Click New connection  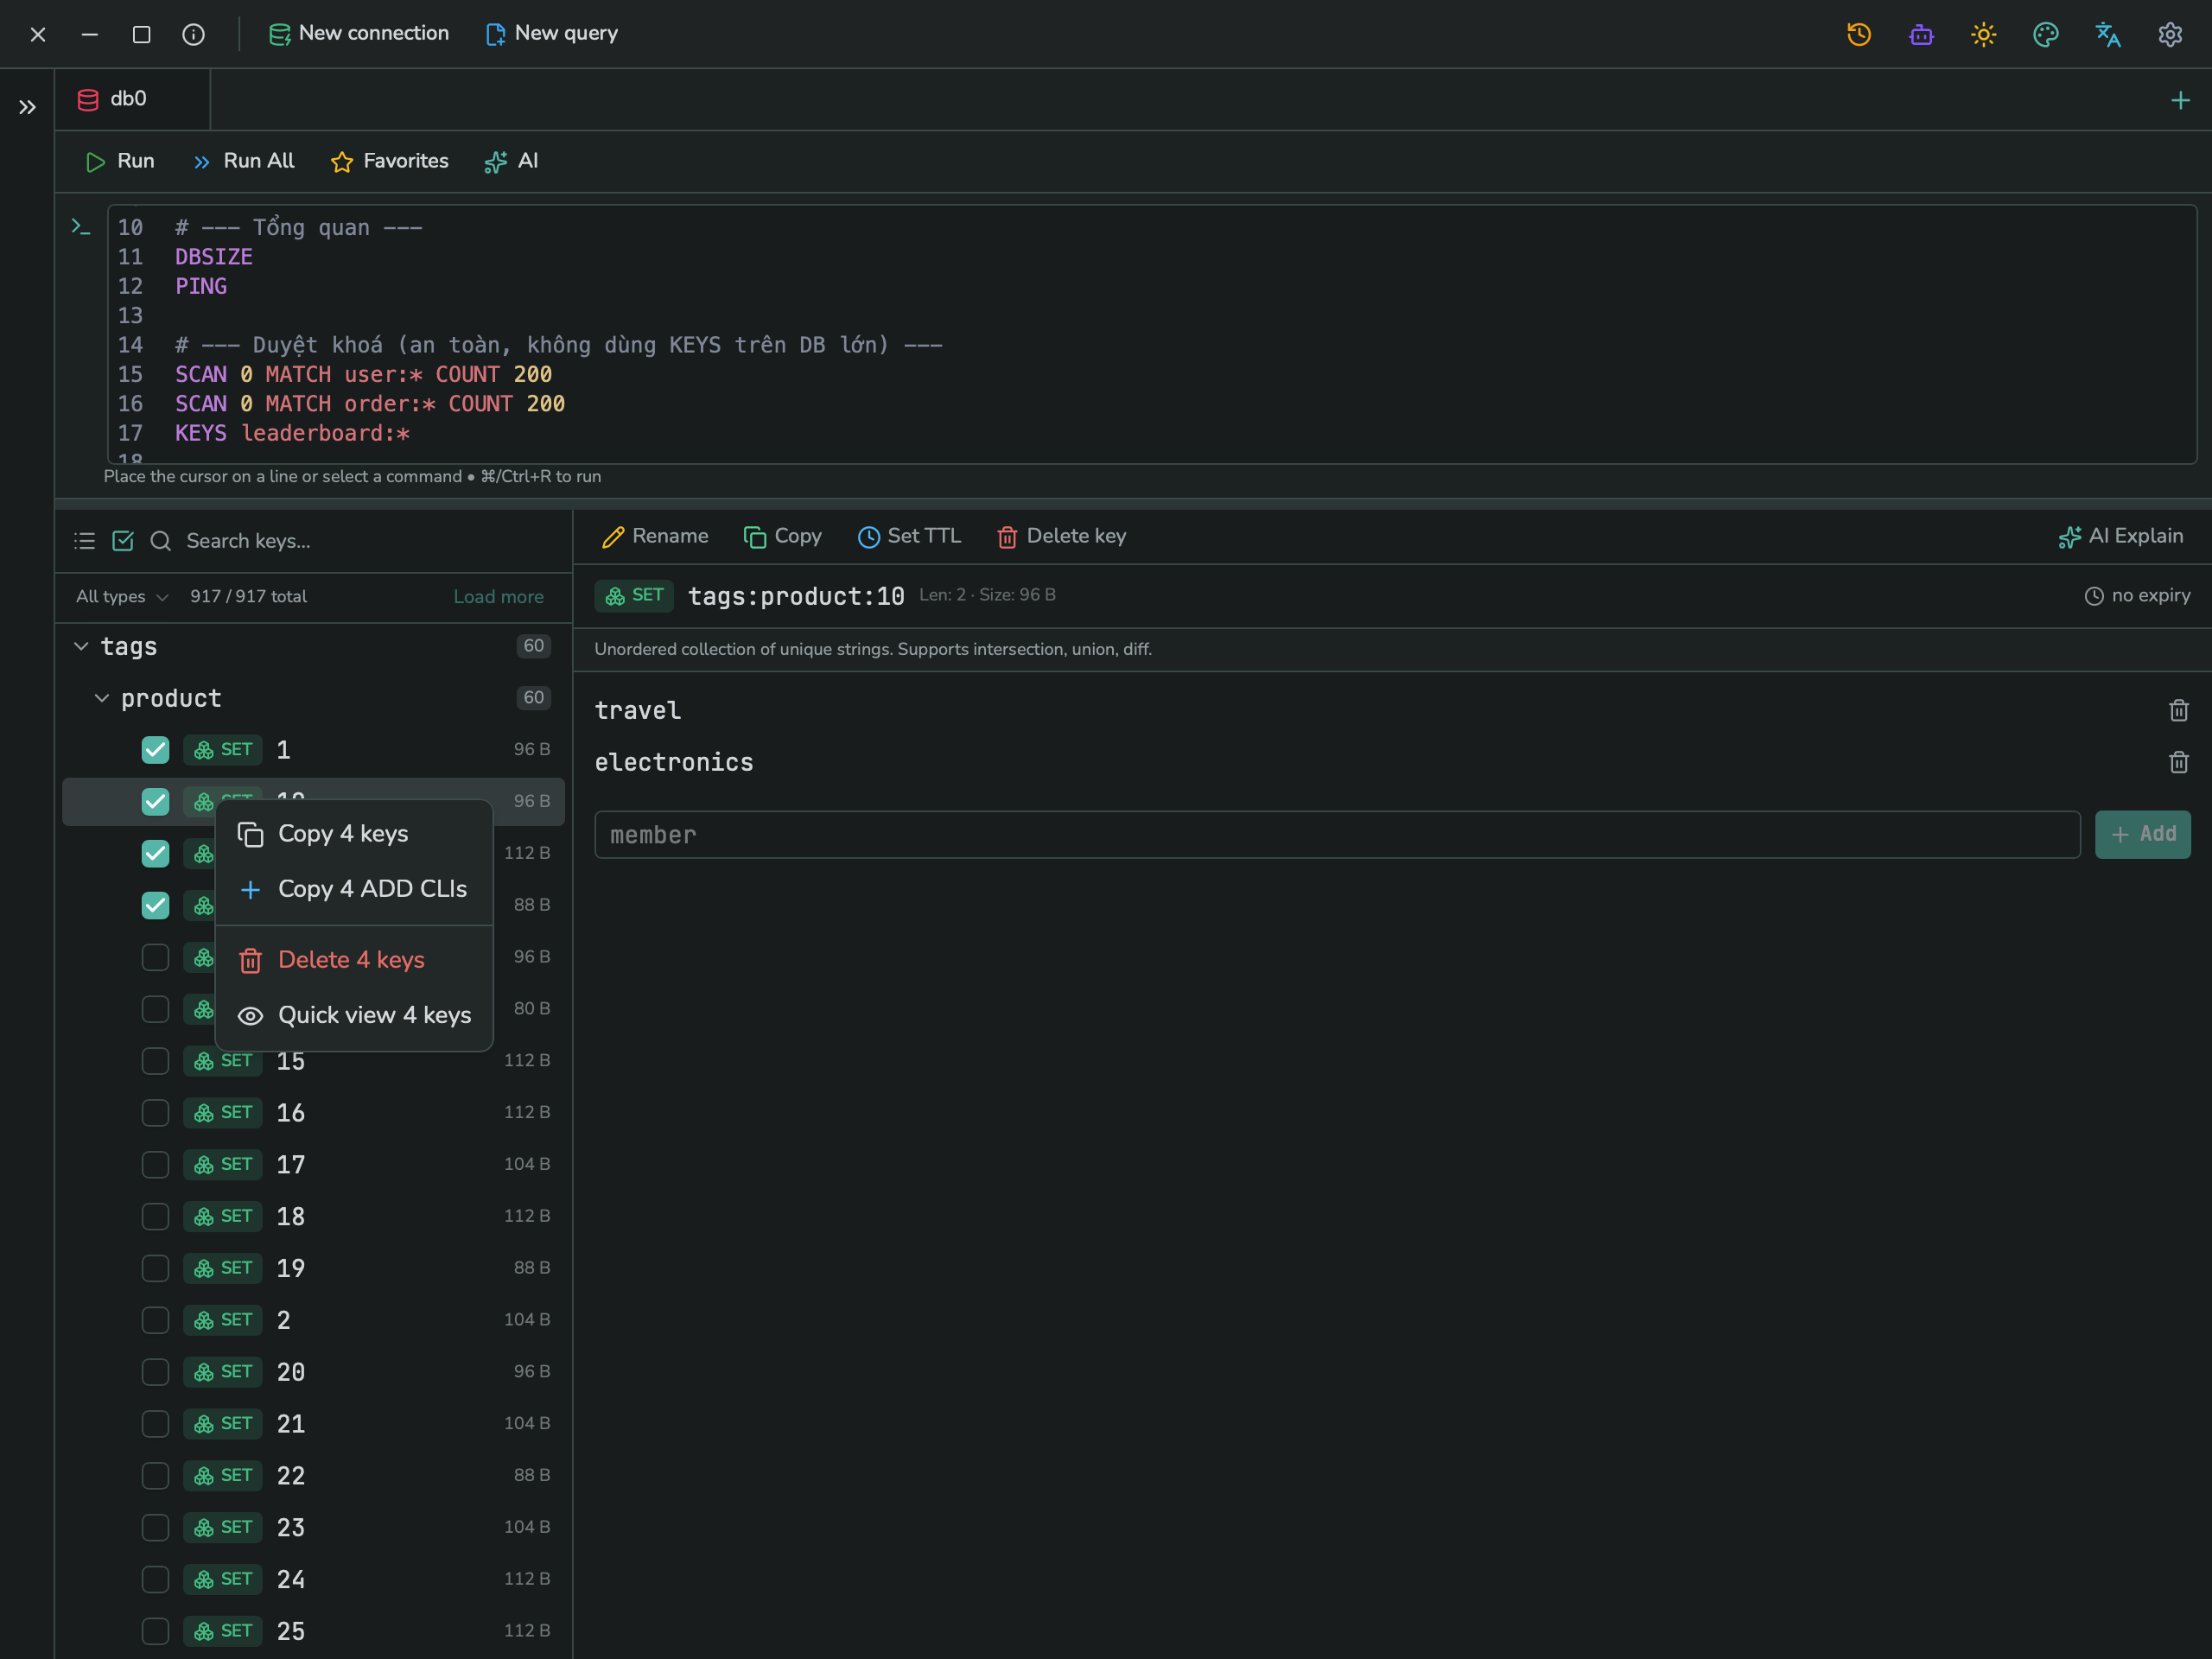point(359,33)
